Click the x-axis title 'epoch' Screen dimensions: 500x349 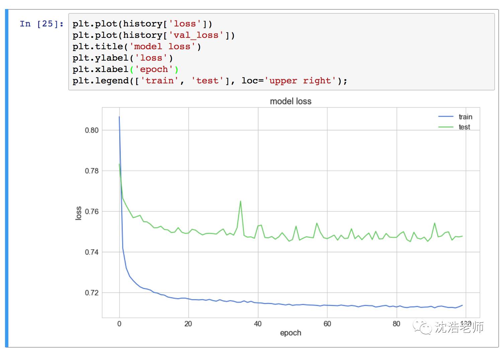point(290,333)
